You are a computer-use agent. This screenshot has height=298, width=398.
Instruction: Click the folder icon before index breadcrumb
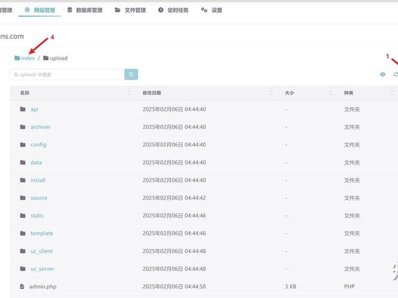tap(17, 58)
